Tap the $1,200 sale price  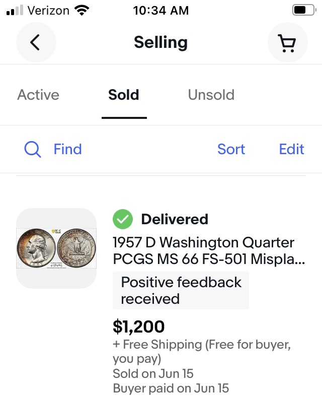139,327
